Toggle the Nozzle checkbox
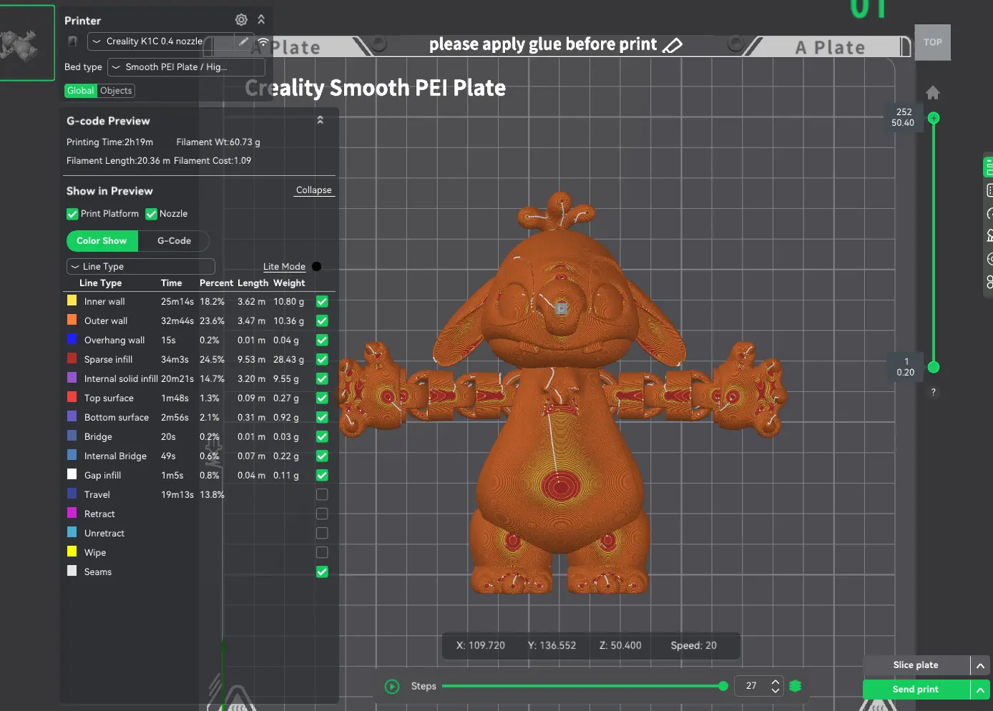The width and height of the screenshot is (993, 711). (x=151, y=214)
